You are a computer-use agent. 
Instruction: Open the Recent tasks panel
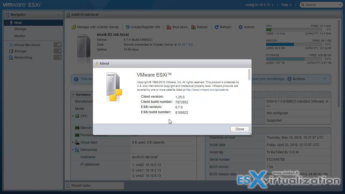click(94, 186)
